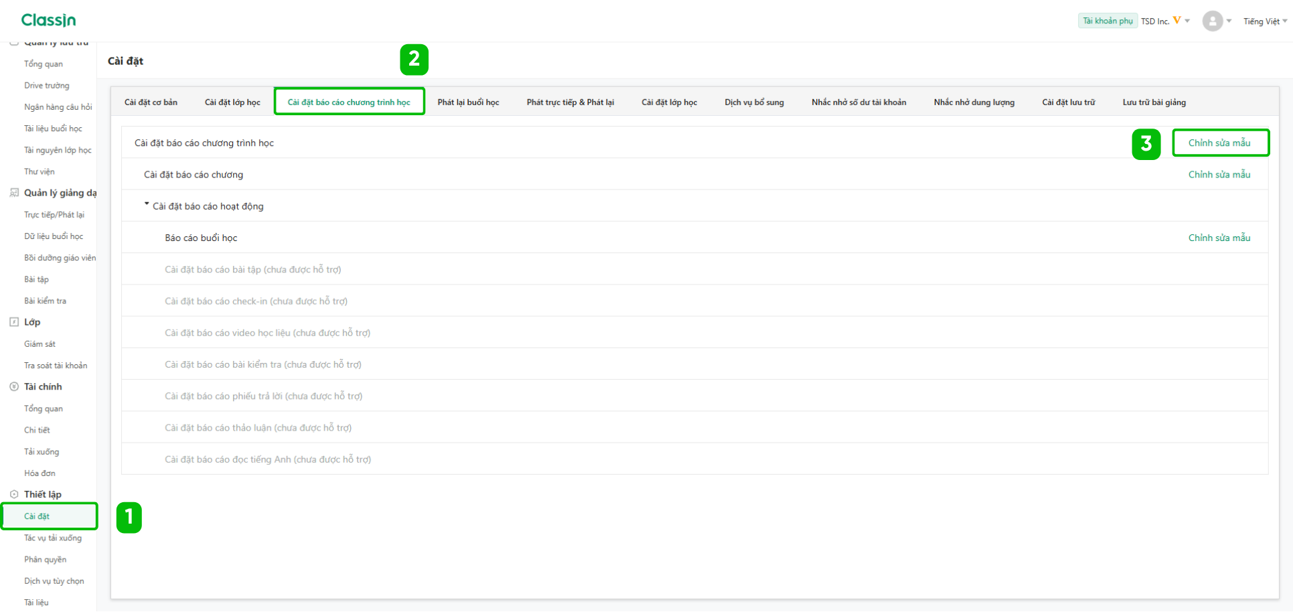Screen dimensions: 1293x612
Task: Open Bài kiểm tra in the sidebar
Action: (x=45, y=301)
